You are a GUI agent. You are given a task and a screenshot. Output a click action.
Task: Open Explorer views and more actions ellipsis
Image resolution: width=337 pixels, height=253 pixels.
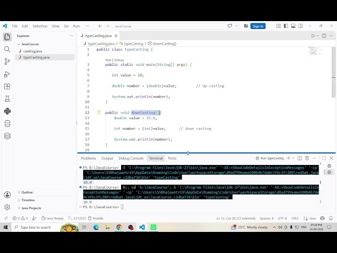[72, 36]
